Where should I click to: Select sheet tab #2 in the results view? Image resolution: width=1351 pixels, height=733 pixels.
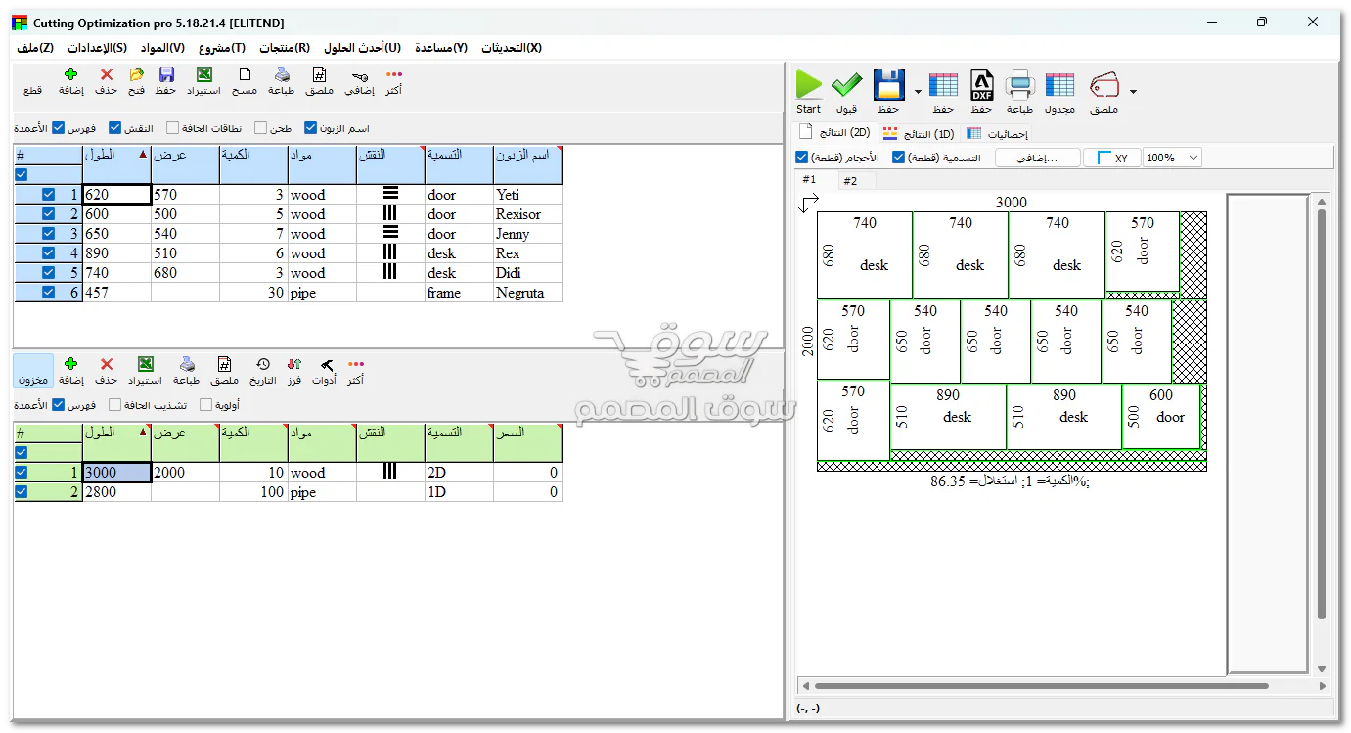click(x=850, y=180)
